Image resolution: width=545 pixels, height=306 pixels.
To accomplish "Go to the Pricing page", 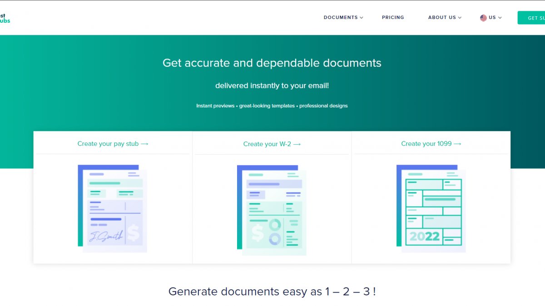I will tap(393, 18).
